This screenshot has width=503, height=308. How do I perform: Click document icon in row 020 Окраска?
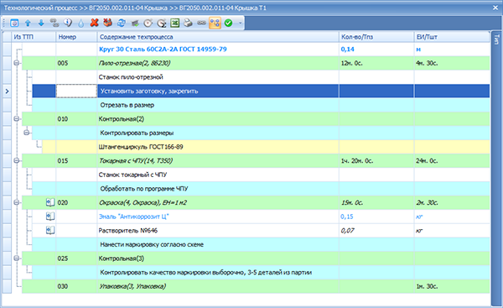point(50,202)
